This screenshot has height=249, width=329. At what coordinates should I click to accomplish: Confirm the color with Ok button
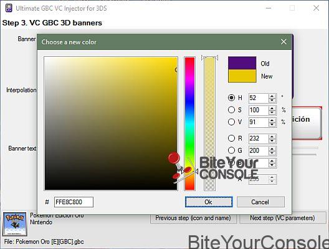point(209,202)
